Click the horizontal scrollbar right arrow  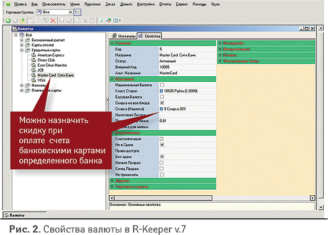tap(313, 198)
